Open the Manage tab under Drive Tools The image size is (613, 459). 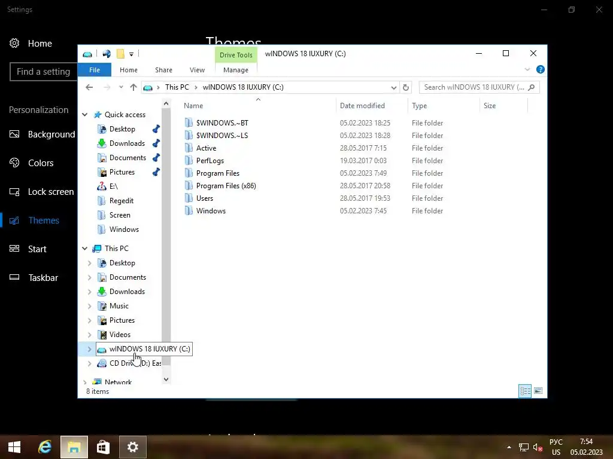click(x=236, y=70)
